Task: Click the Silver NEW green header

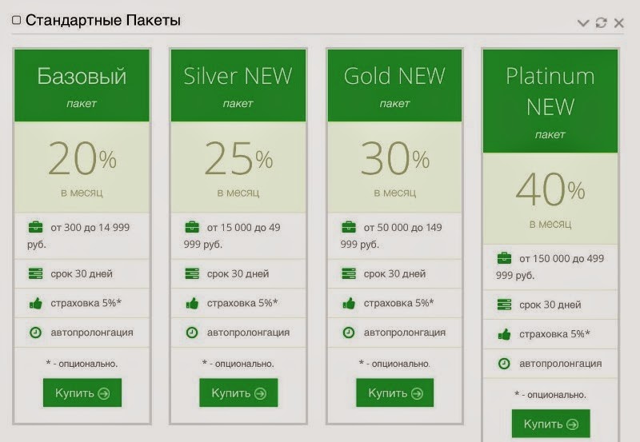Action: click(x=238, y=86)
